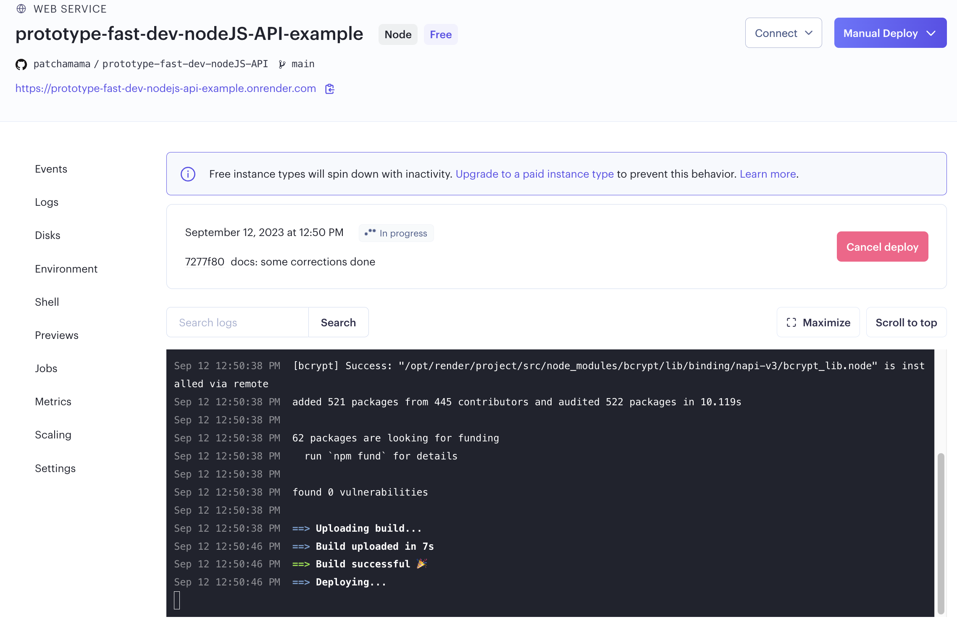Click the Search button for logs

pyautogui.click(x=338, y=323)
